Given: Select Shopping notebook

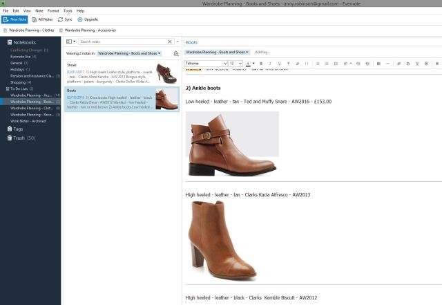Looking at the screenshot, I should pos(21,82).
